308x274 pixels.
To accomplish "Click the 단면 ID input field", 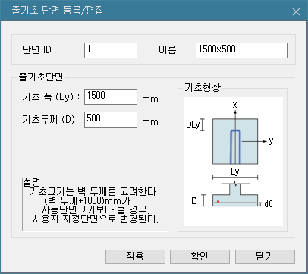I will [111, 50].
